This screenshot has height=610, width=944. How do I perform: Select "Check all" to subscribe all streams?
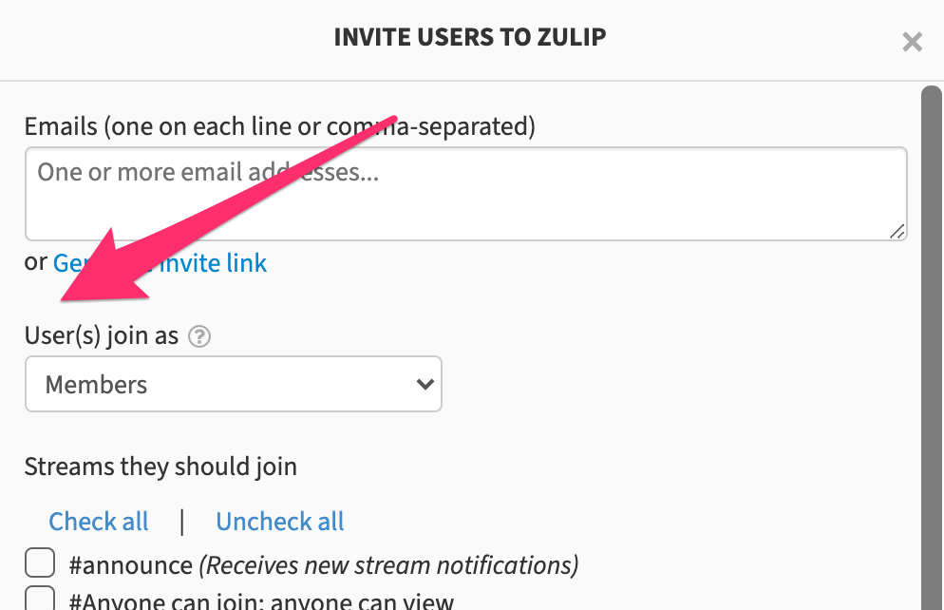(98, 521)
